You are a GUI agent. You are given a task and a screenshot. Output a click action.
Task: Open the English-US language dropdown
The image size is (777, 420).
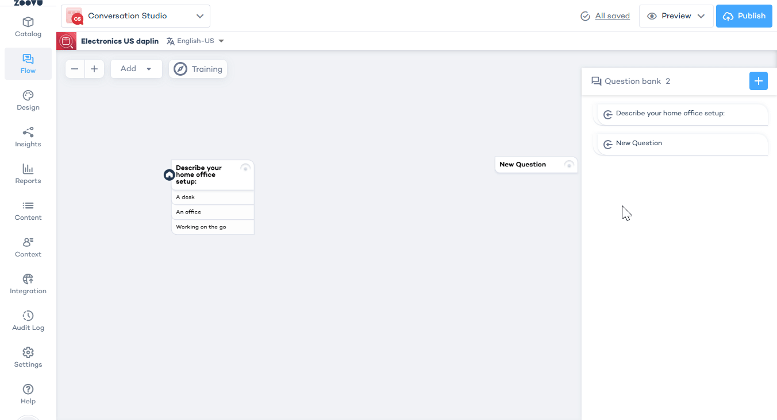195,41
